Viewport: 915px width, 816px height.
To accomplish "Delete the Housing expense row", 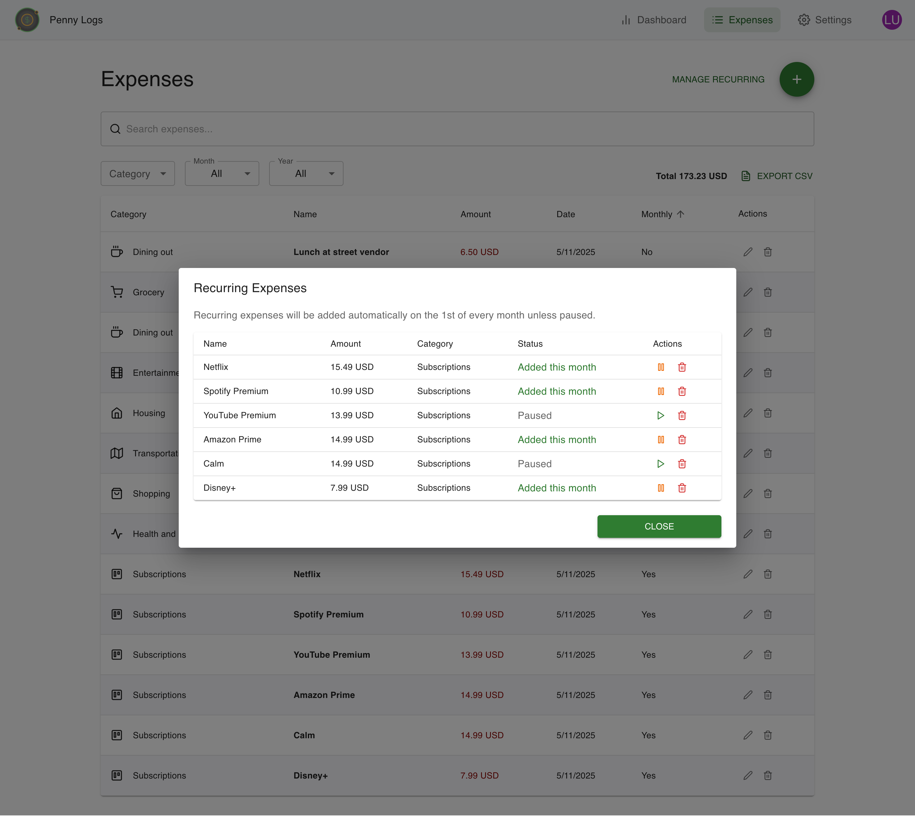I will tap(768, 413).
